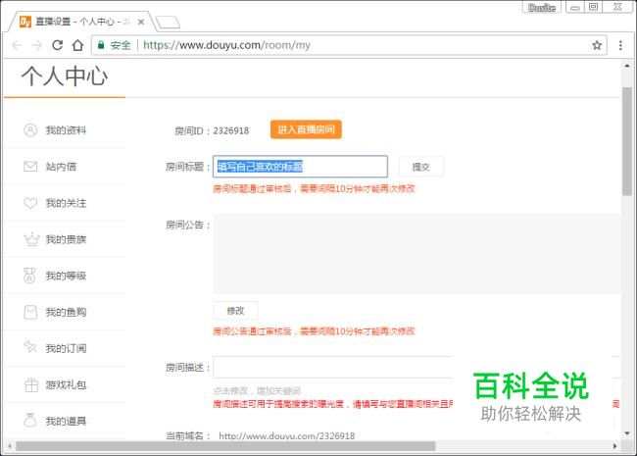
Task: Click the browser back arrow
Action: (17, 45)
